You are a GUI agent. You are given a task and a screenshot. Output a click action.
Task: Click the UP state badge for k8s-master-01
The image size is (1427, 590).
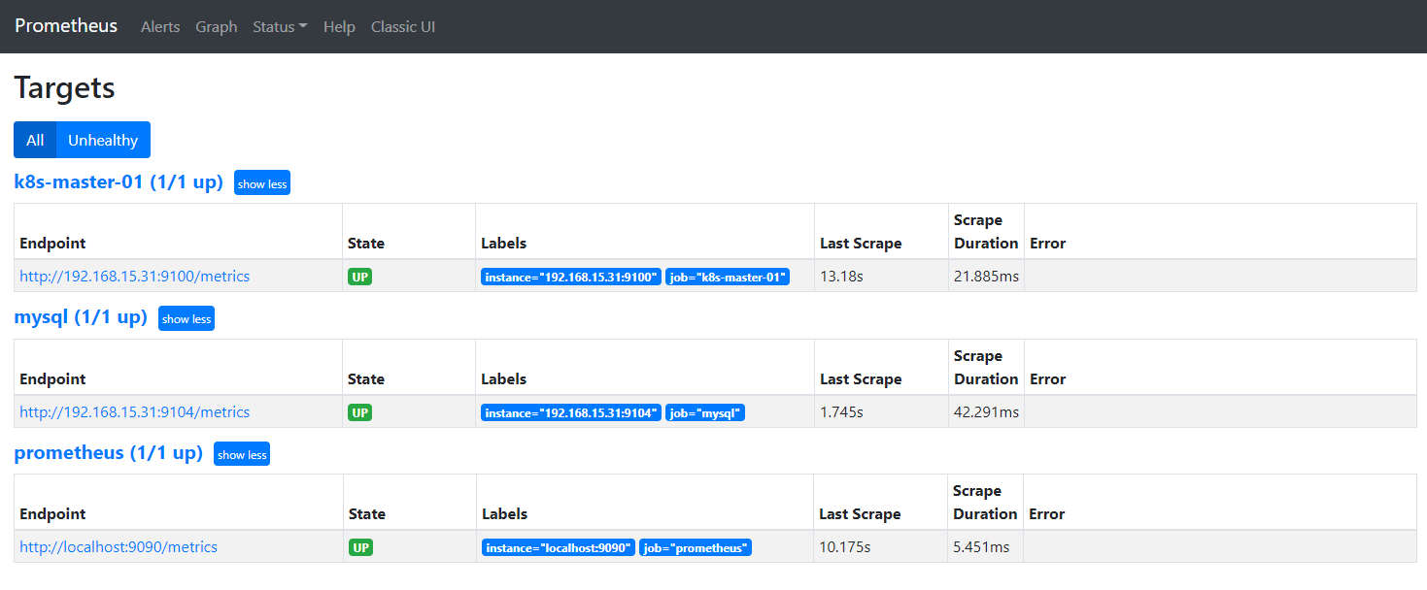[360, 277]
